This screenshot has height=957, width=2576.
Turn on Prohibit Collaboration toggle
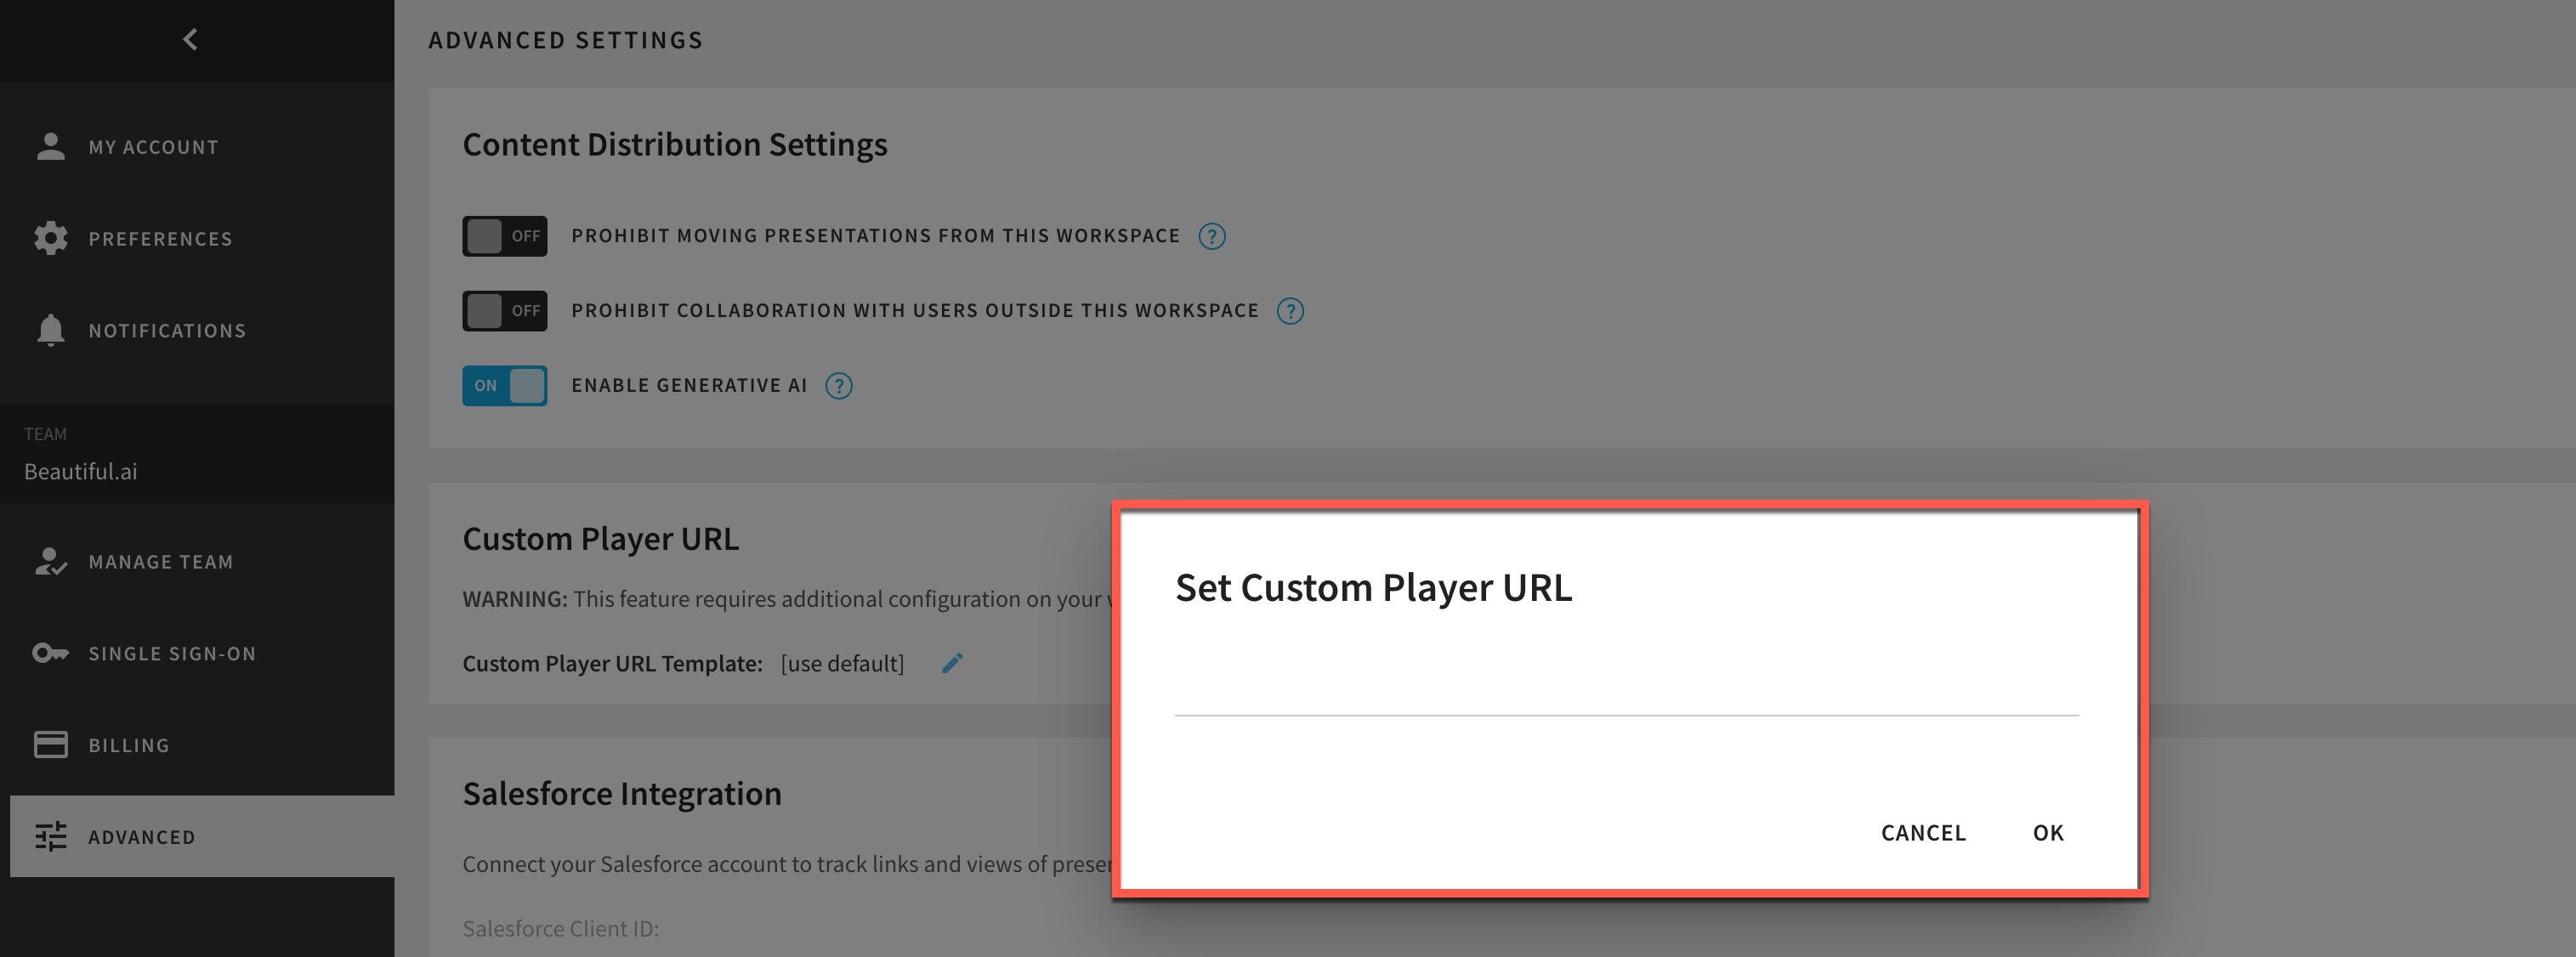point(504,310)
